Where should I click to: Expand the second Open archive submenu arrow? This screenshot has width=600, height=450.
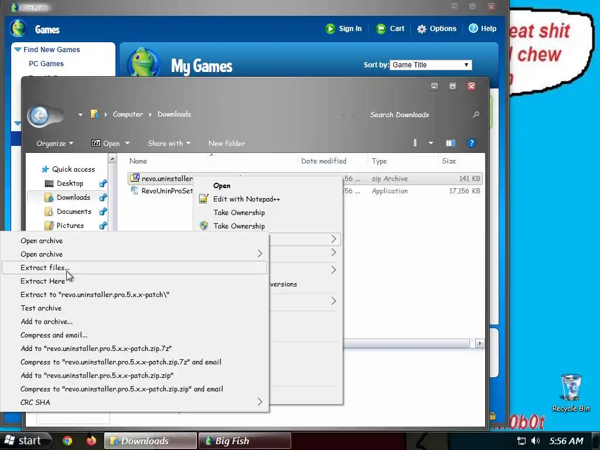260,254
